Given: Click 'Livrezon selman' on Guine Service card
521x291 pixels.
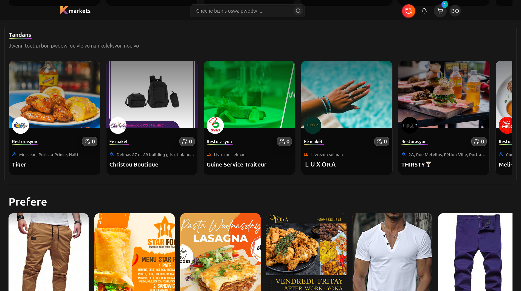Looking at the screenshot, I should click(230, 155).
